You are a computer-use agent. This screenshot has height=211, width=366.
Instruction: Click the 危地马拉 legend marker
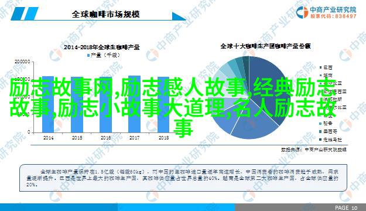click(321, 139)
